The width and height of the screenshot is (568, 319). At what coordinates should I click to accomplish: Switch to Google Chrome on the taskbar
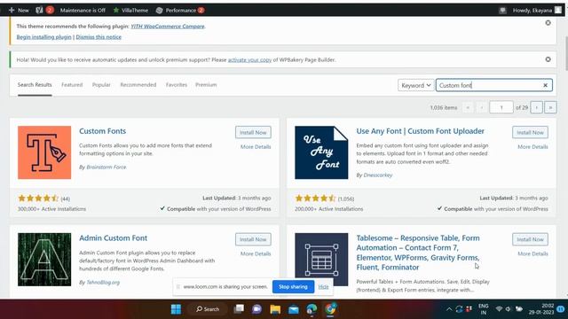330,309
